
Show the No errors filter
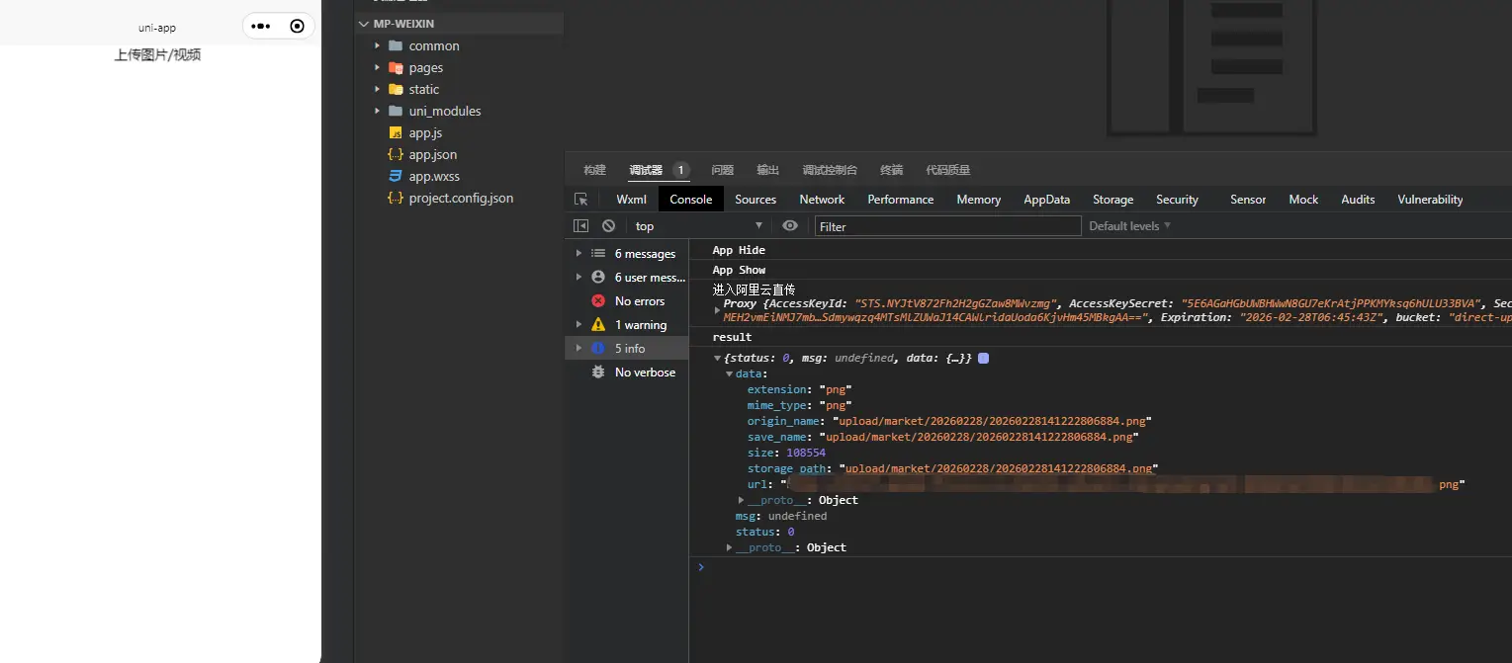pos(639,301)
